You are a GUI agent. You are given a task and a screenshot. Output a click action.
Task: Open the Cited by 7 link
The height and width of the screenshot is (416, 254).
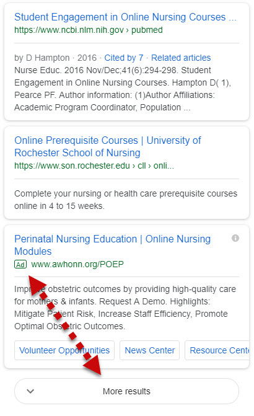click(x=124, y=58)
